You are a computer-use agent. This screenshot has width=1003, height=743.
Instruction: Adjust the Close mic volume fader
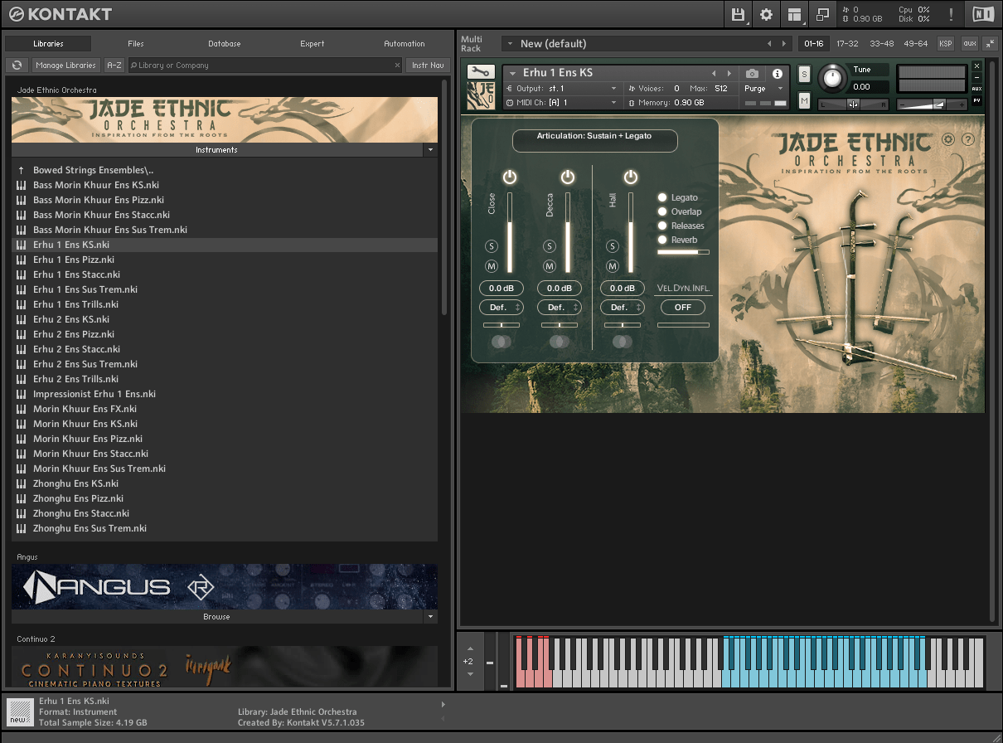point(510,232)
